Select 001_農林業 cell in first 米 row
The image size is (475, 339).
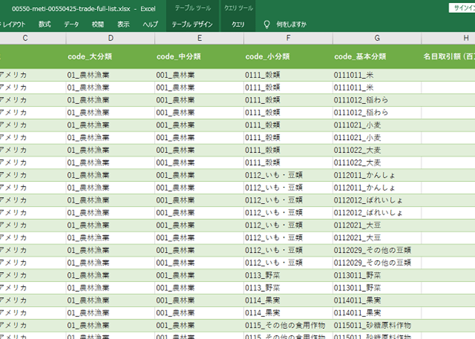click(199, 75)
